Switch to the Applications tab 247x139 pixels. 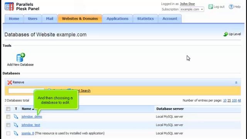tap(117, 19)
